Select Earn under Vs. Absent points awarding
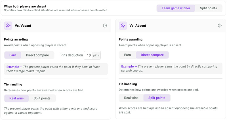This screenshot has height=120, width=227. pos(127,55)
